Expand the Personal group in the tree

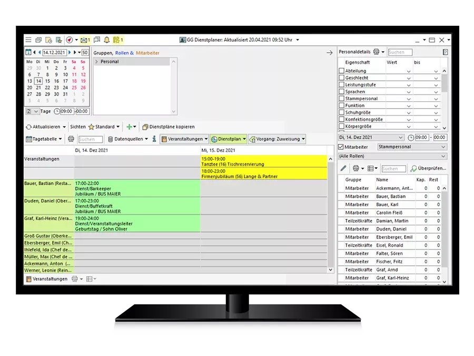pos(97,61)
